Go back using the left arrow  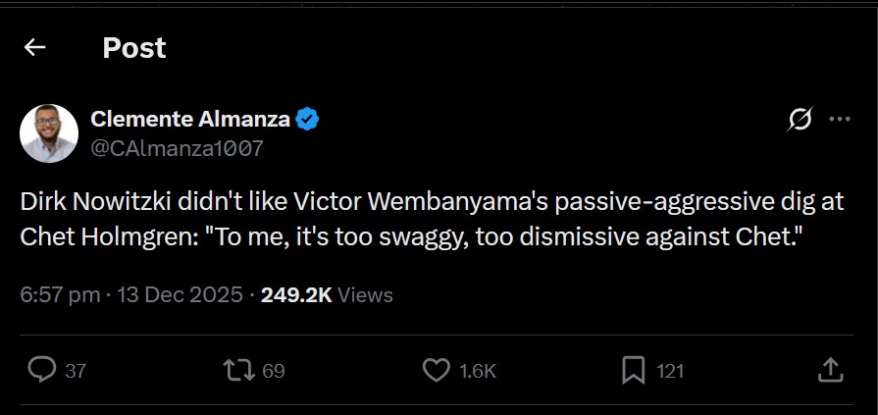pyautogui.click(x=35, y=47)
